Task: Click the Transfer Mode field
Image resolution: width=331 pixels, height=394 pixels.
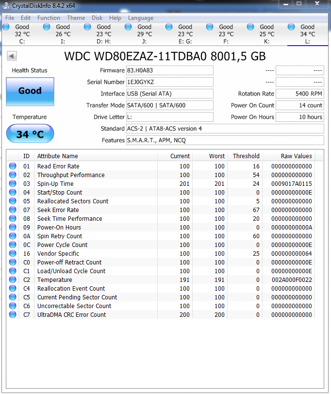Action: pyautogui.click(x=170, y=105)
